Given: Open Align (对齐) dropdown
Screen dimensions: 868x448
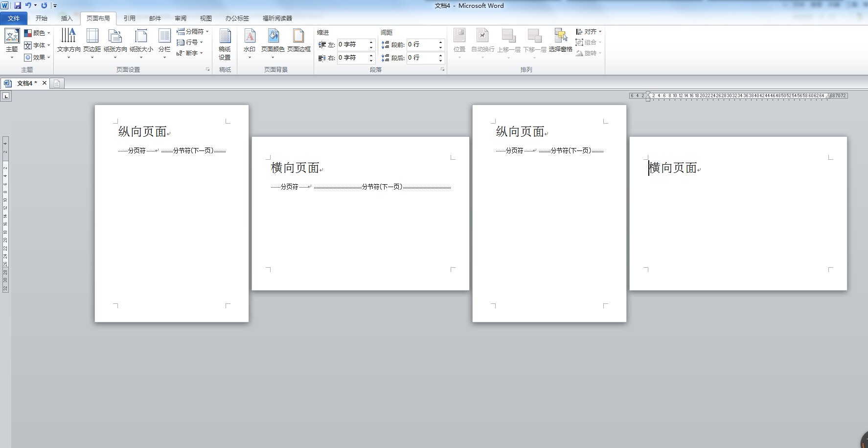Looking at the screenshot, I should (589, 31).
